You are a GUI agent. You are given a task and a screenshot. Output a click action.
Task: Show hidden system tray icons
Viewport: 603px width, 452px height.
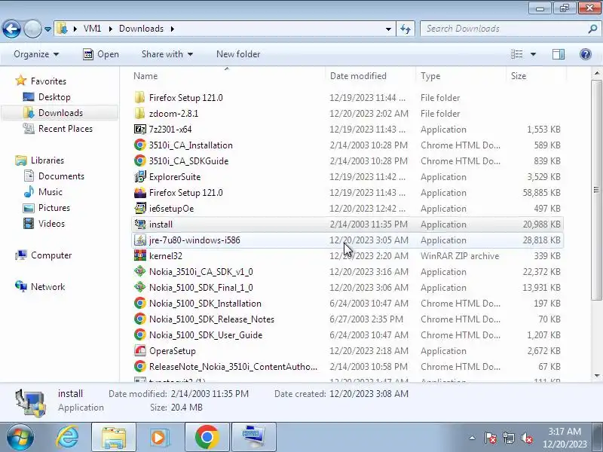(473, 438)
